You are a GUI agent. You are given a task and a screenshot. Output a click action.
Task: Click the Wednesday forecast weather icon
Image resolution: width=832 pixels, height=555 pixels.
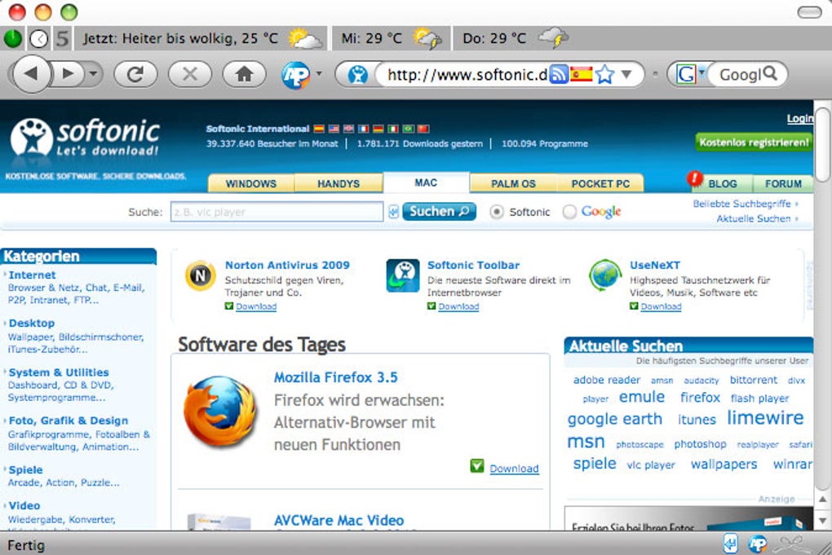[427, 38]
